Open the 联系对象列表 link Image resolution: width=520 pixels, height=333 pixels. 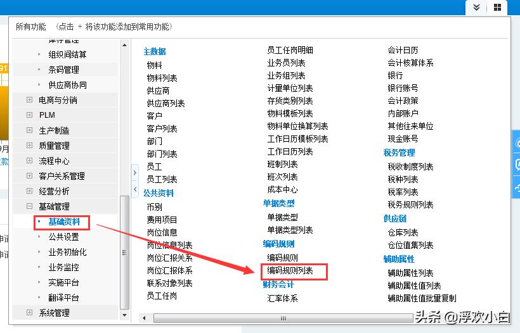(x=170, y=284)
